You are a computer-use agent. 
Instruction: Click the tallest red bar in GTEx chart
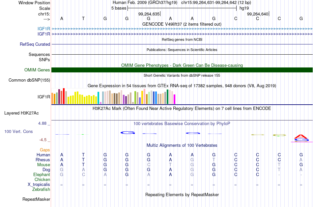coord(64,96)
